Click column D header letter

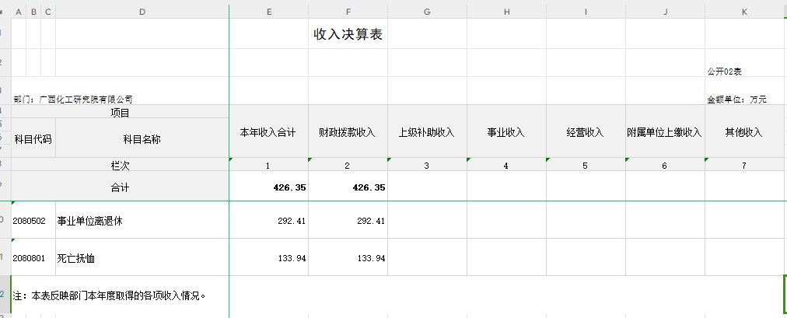point(142,12)
